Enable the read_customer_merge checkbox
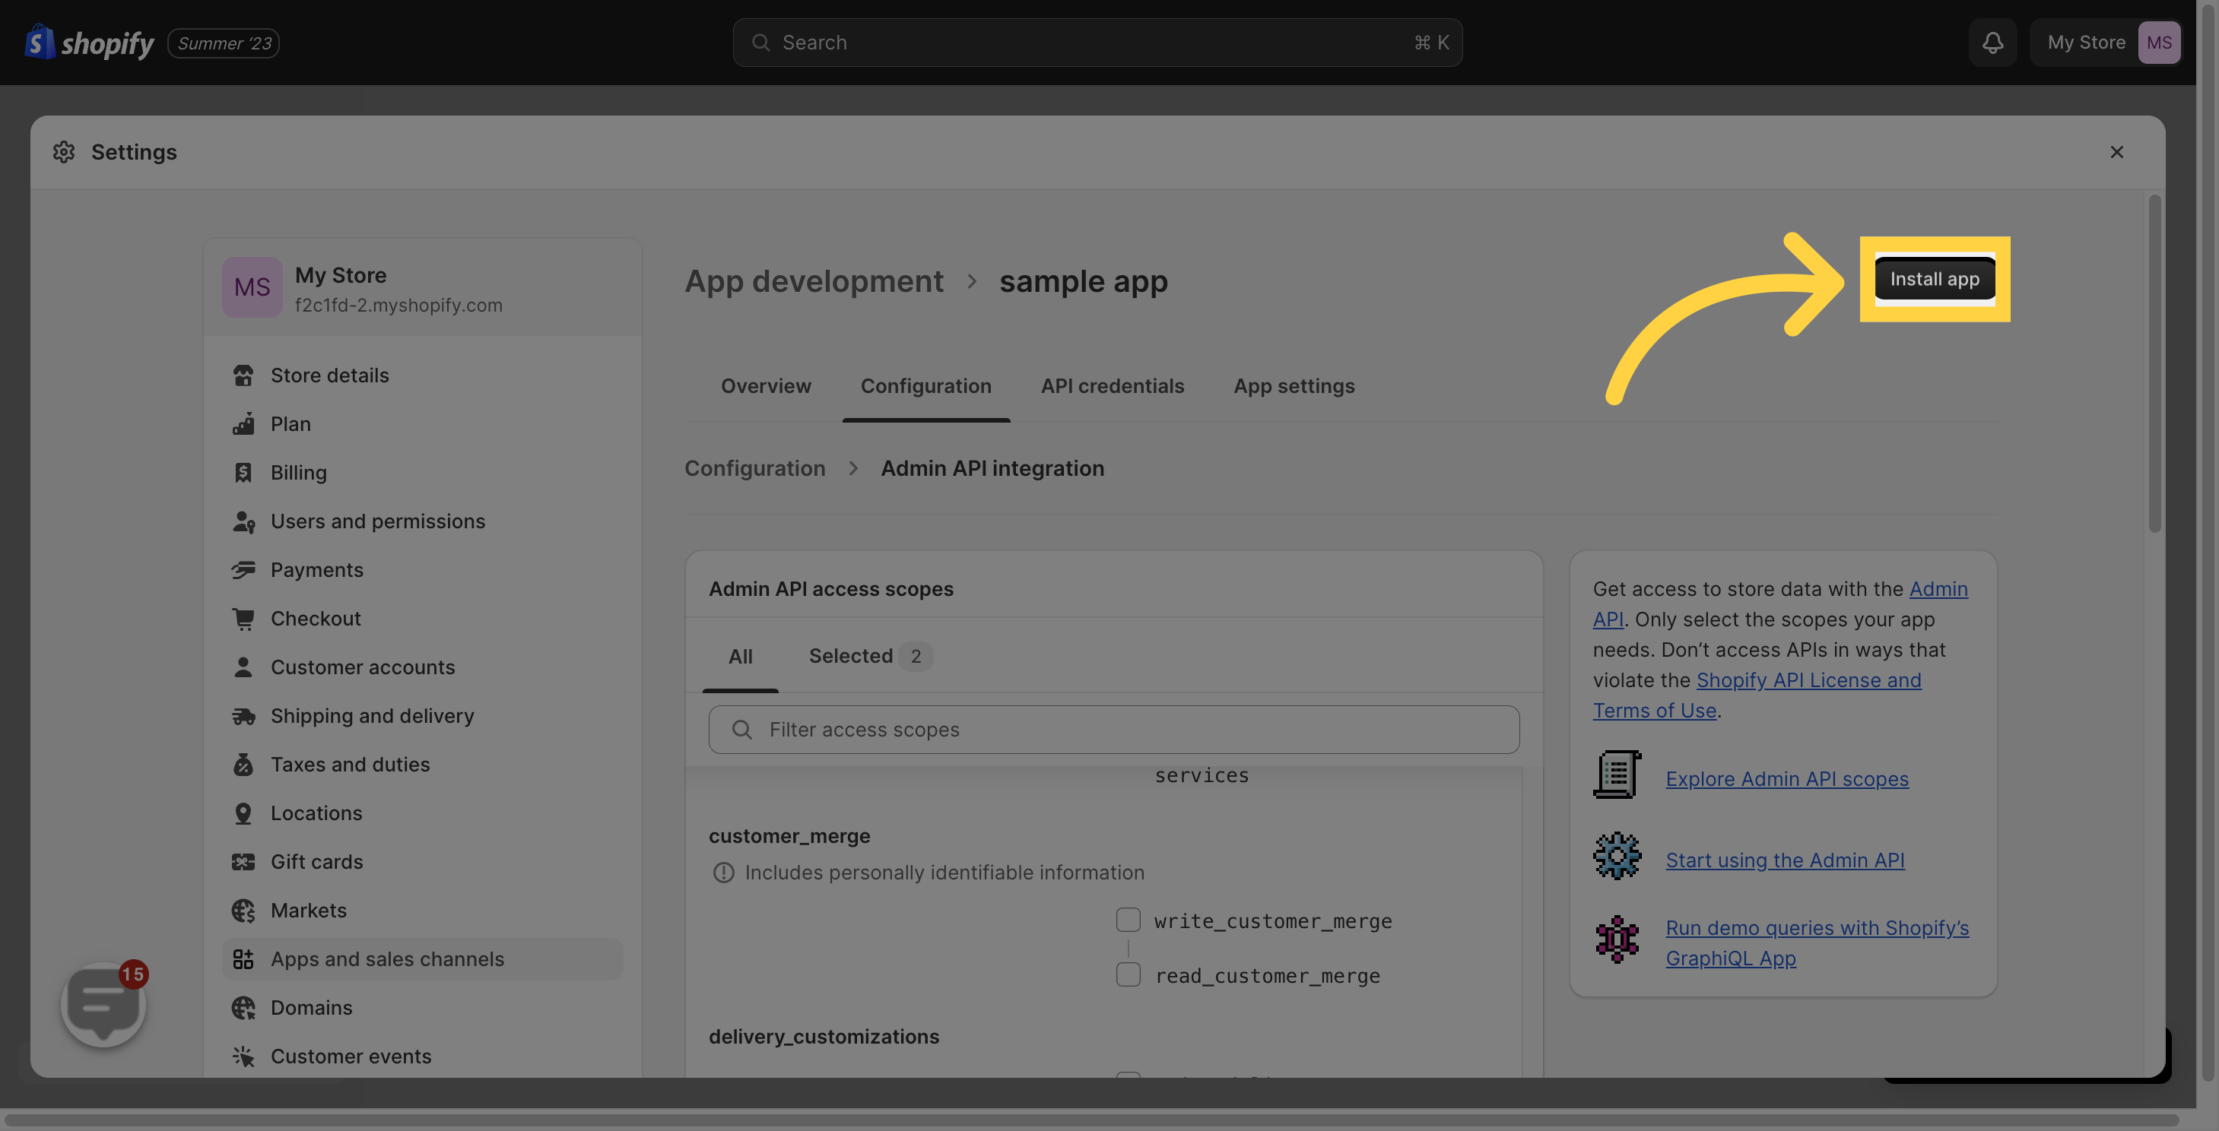Viewport: 2219px width, 1131px height. pyautogui.click(x=1128, y=974)
